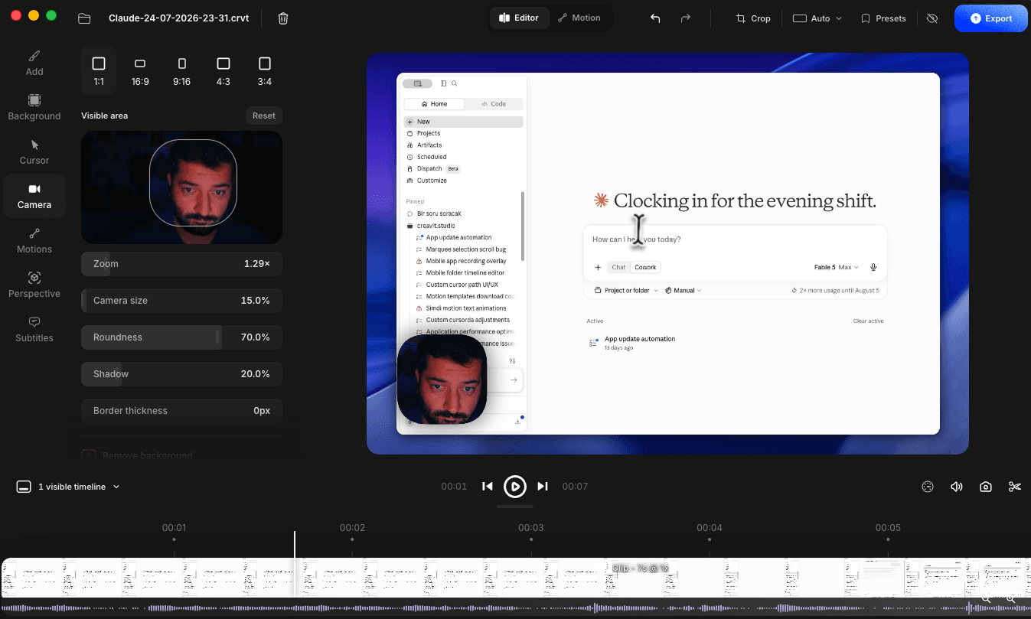The width and height of the screenshot is (1031, 619).
Task: Play the video preview
Action: pos(515,486)
